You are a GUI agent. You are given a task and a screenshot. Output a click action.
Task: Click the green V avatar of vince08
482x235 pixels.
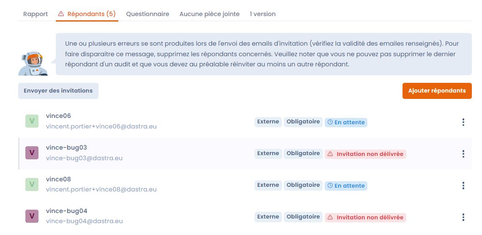pyautogui.click(x=32, y=184)
